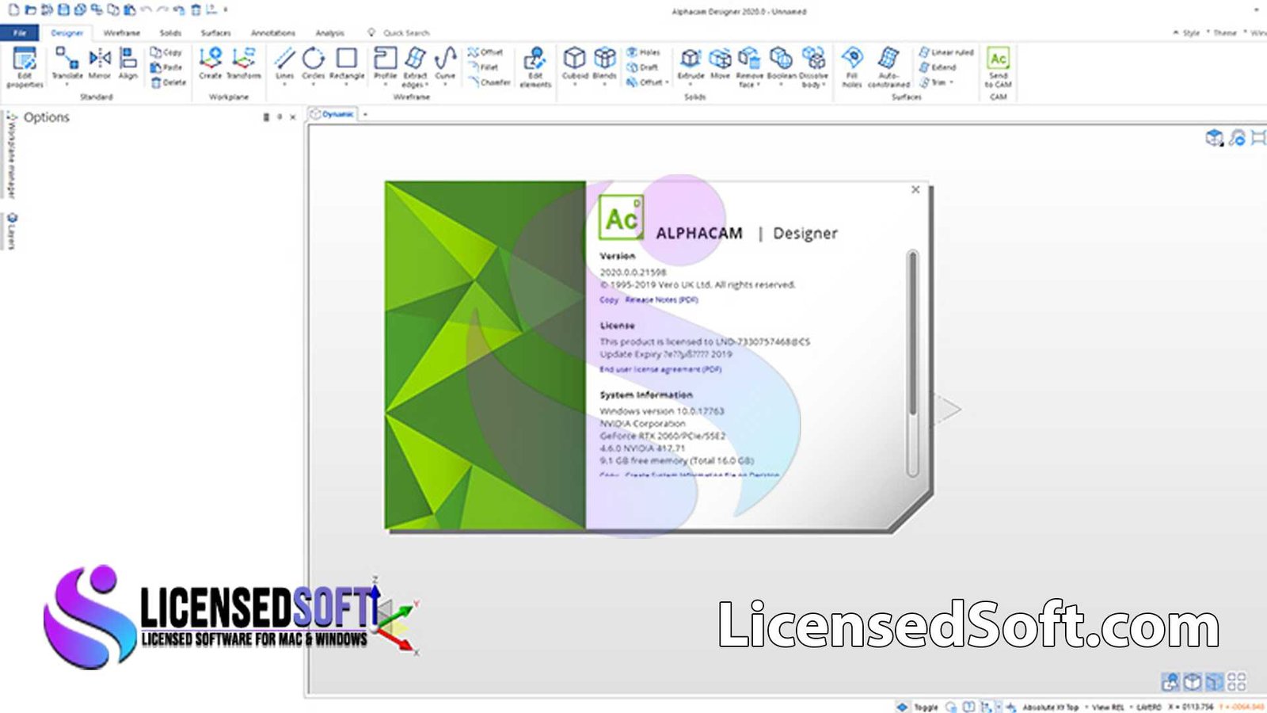The height and width of the screenshot is (713, 1267).
Task: Open the Dynamic tab dropdown arrow
Action: pyautogui.click(x=365, y=114)
